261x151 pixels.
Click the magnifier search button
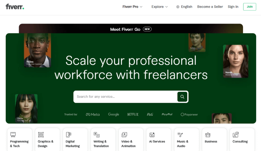(x=182, y=97)
